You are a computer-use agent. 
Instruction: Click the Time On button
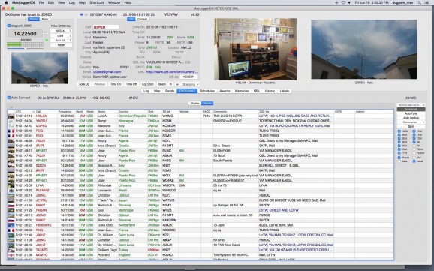click(116, 84)
